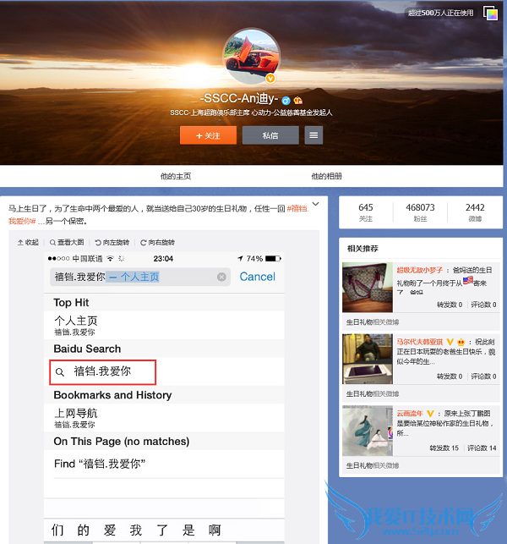Image resolution: width=507 pixels, height=544 pixels.
Task: Click 评论数 0 on 马尔代夫韩亚琪 post
Action: pyautogui.click(x=483, y=376)
